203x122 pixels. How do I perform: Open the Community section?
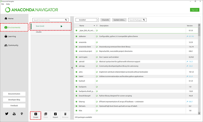coord(11,45)
